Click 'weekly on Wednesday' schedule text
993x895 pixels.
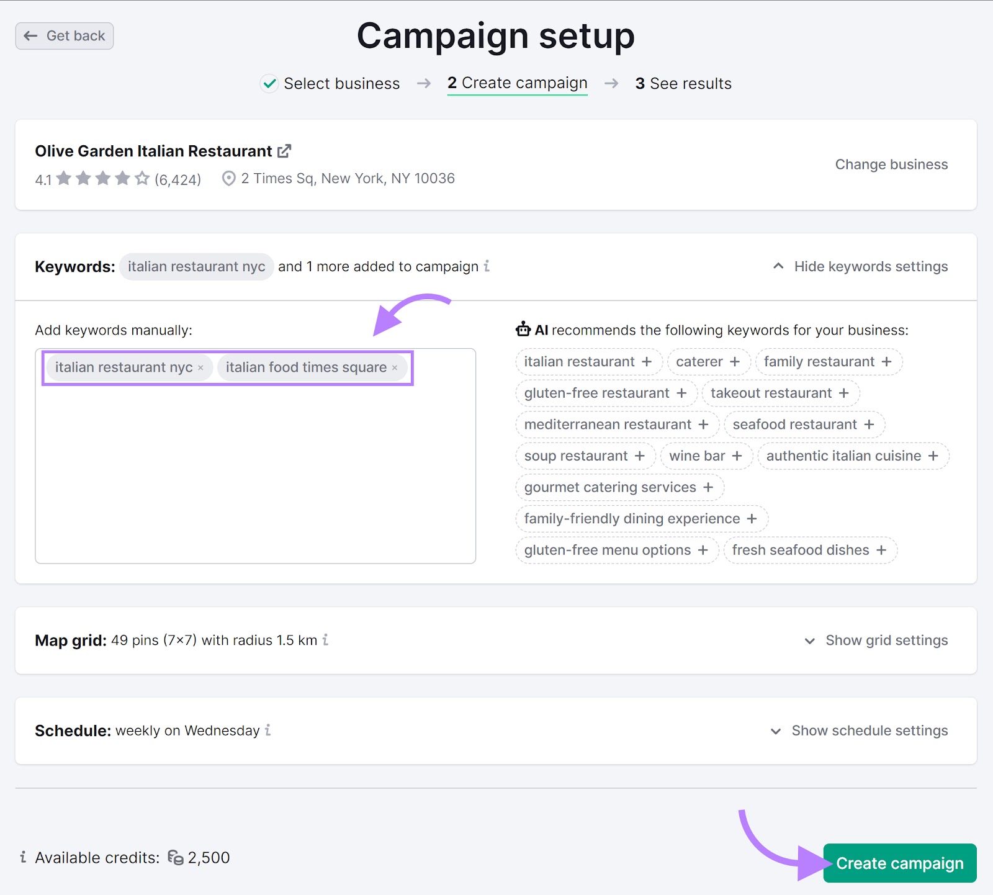187,731
